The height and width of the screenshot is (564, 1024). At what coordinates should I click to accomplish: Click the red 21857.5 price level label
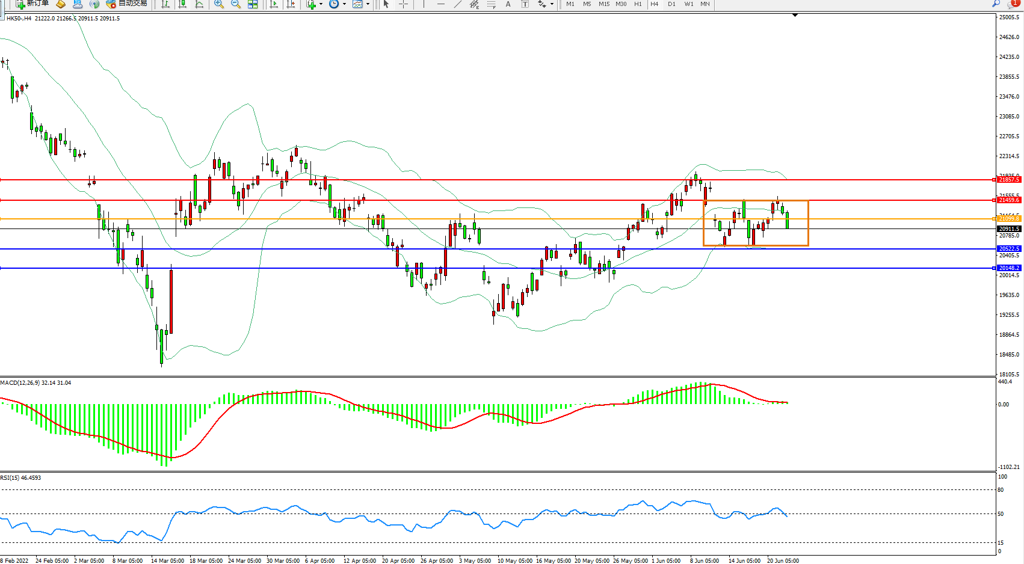pos(1009,180)
